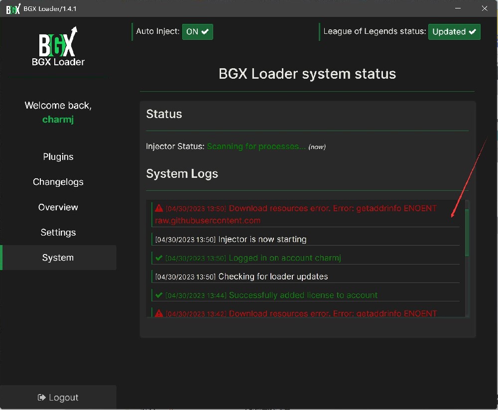The width and height of the screenshot is (498, 410).
Task: Click 'Logged in on account charmj' log text
Action: [284, 258]
